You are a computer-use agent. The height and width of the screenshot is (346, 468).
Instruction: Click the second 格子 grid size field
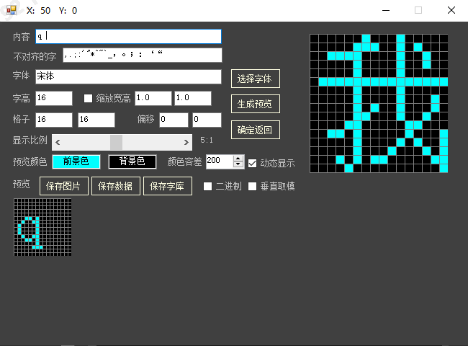[96, 120]
